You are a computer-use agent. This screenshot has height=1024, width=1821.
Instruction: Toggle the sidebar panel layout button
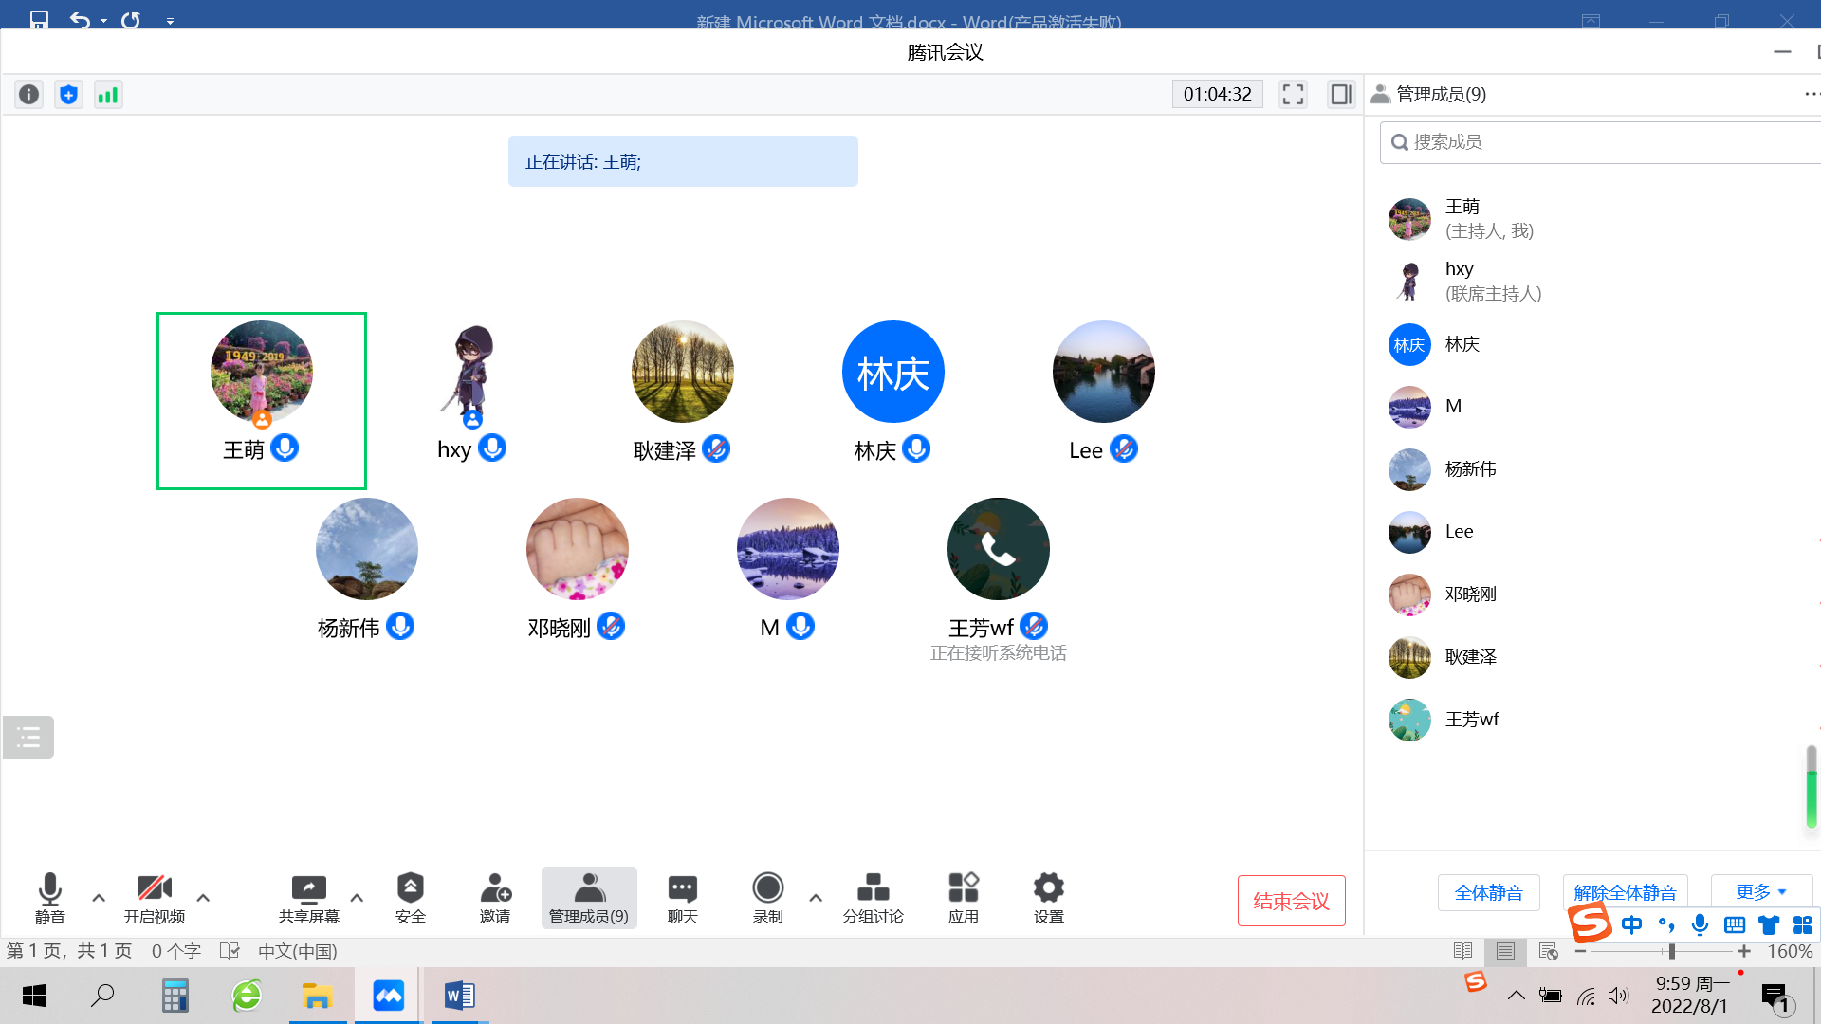pyautogui.click(x=1340, y=95)
